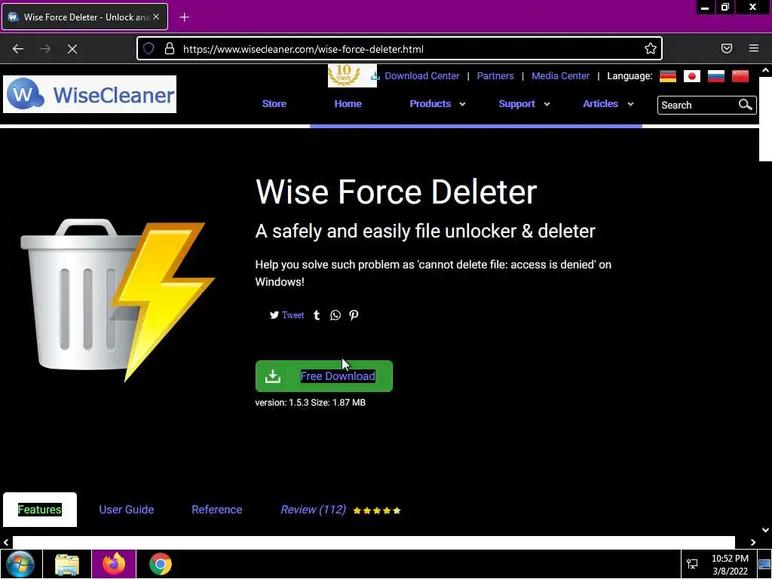Click the WiseCleaner logo
This screenshot has height=579, width=772.
click(90, 94)
